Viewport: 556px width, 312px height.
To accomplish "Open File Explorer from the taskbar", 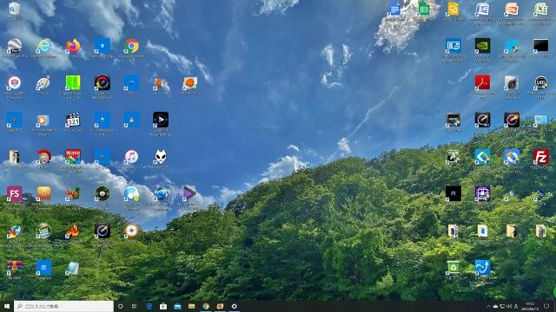I will 191,306.
